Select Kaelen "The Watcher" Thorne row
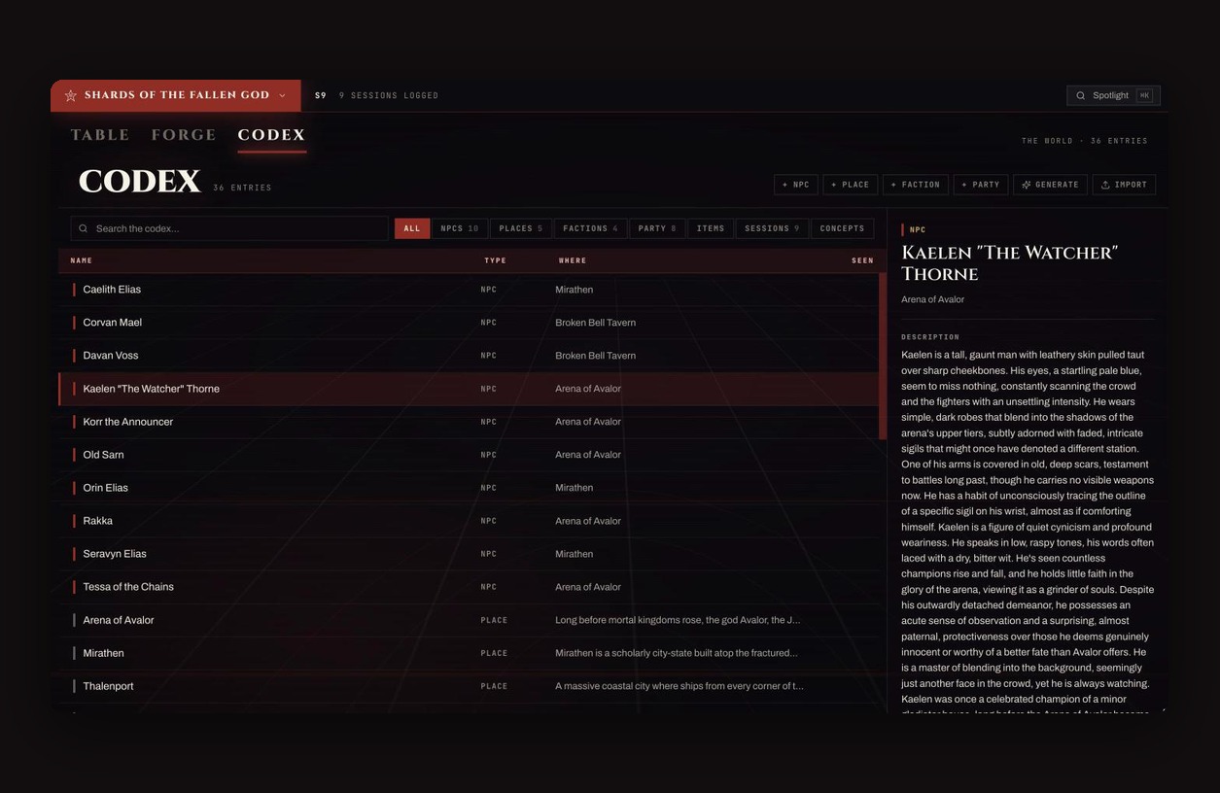 [469, 389]
